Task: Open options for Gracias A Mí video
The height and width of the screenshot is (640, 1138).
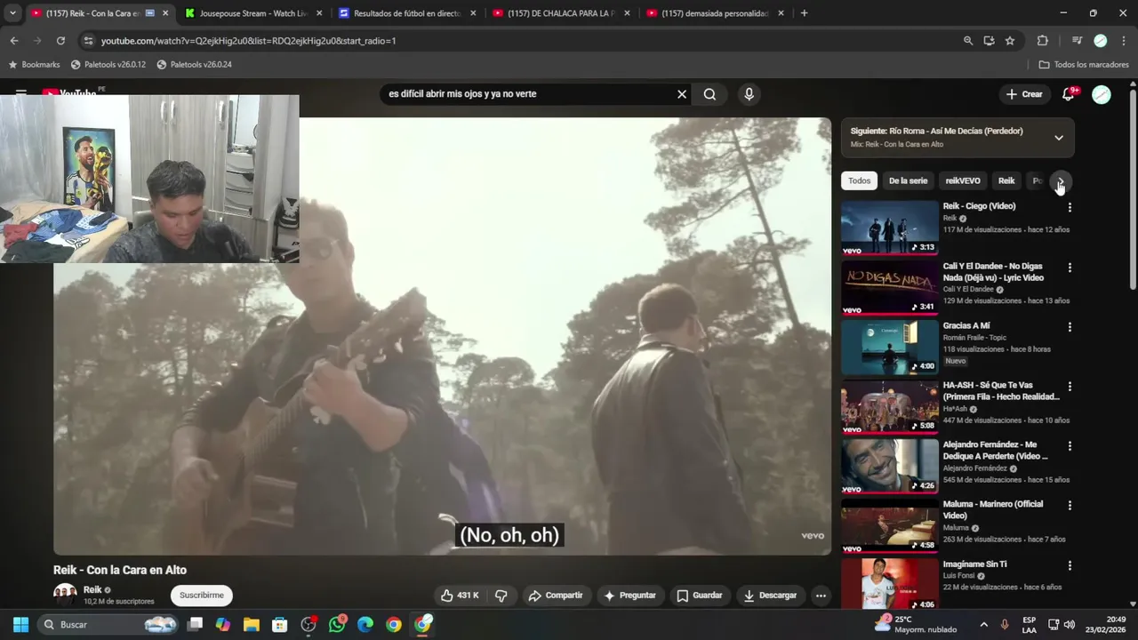Action: click(1070, 327)
